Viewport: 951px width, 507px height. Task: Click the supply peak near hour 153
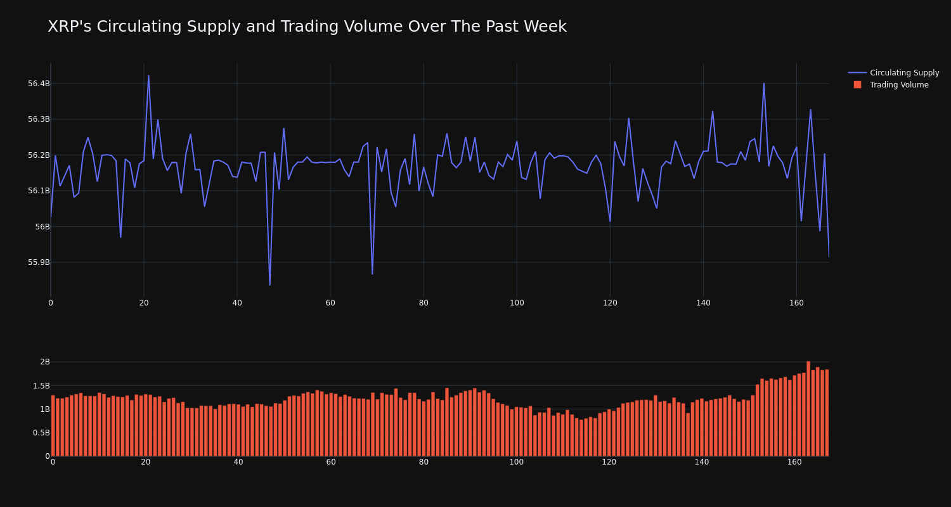(x=764, y=83)
